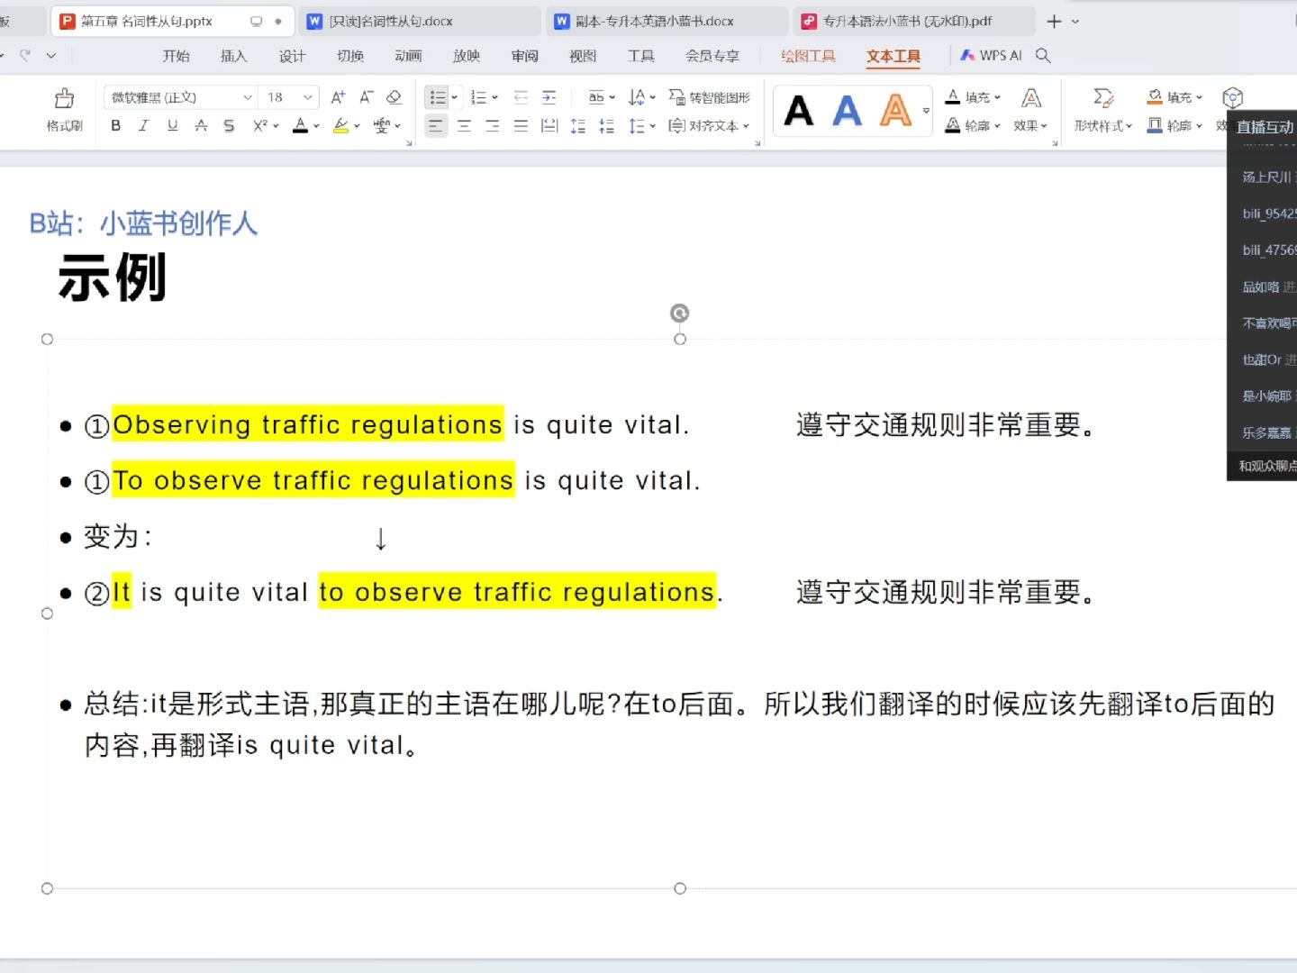
Task: Decrease paragraph spacing icon
Action: pos(607,126)
